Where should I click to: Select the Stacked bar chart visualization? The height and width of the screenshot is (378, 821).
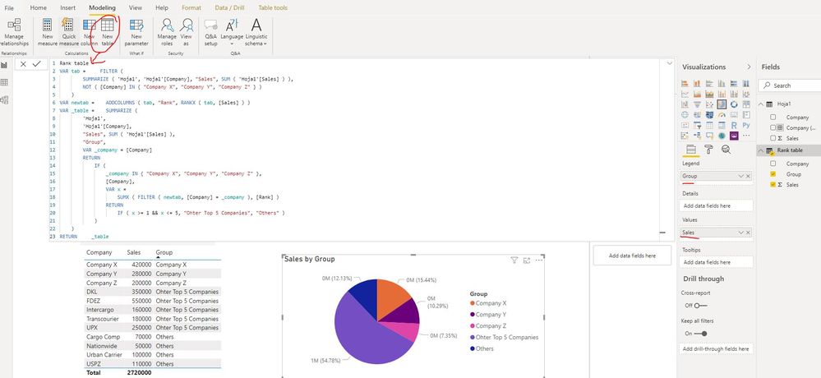point(685,83)
